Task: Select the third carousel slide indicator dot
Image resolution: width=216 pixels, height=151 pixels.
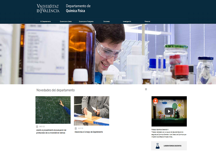Action: click(x=114, y=81)
